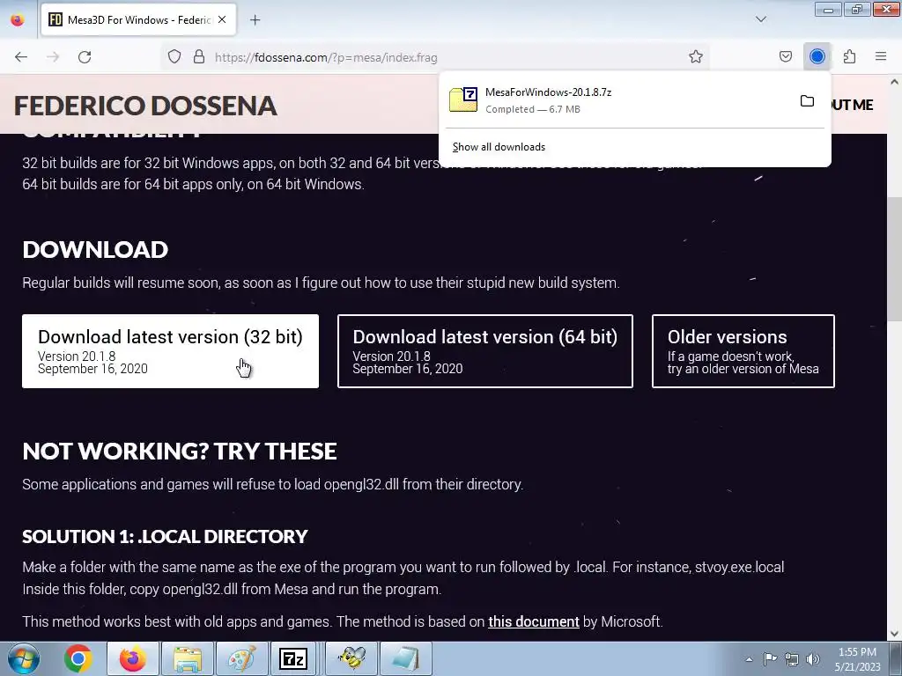Open the Paint palette taskbar icon
This screenshot has height=676, width=902.
coord(242,658)
